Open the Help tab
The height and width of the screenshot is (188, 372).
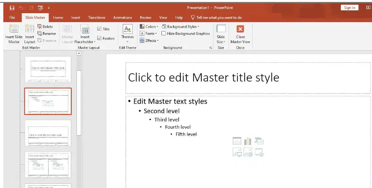coord(179,17)
